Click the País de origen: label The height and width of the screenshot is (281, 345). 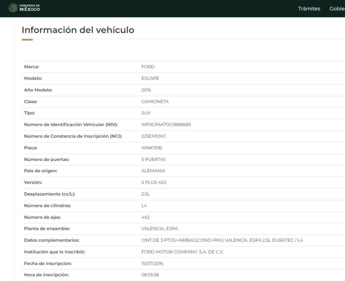[40, 171]
